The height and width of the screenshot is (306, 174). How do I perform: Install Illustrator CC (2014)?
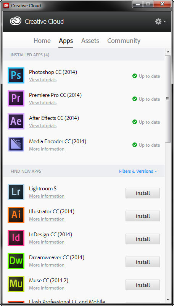(143, 216)
